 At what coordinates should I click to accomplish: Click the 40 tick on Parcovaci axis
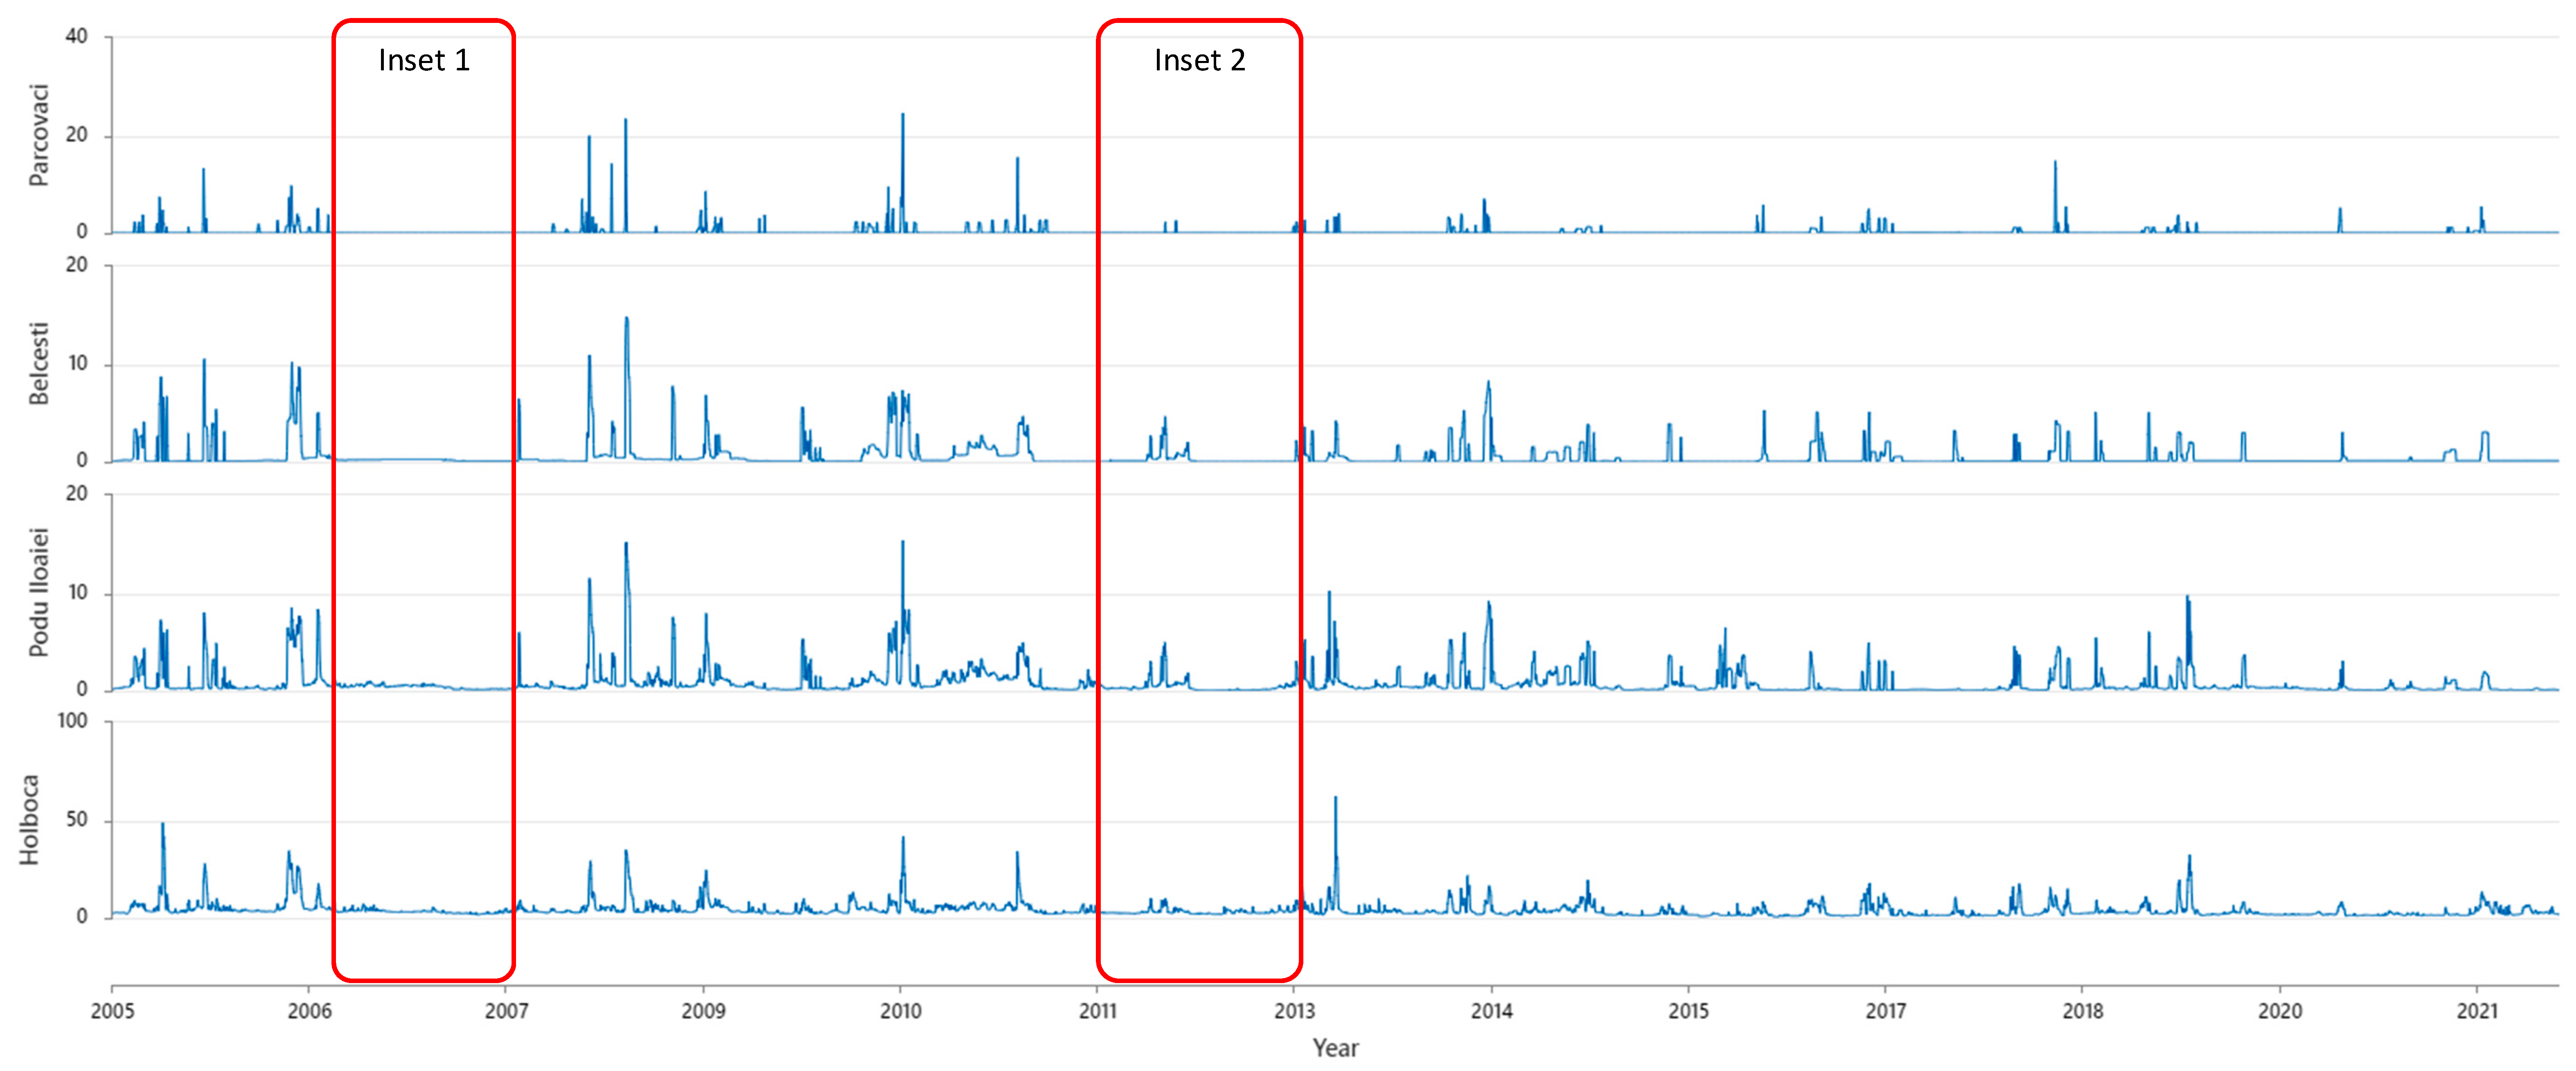tap(76, 36)
